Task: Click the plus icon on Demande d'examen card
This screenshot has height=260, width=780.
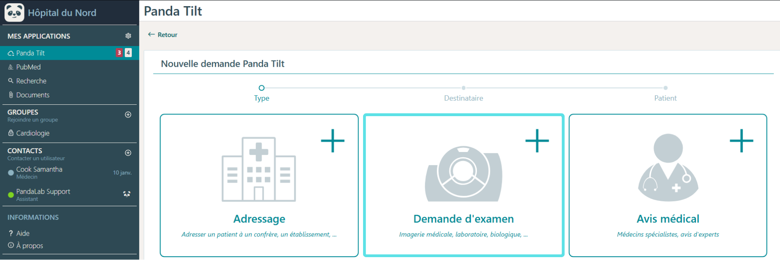Action: (x=537, y=141)
